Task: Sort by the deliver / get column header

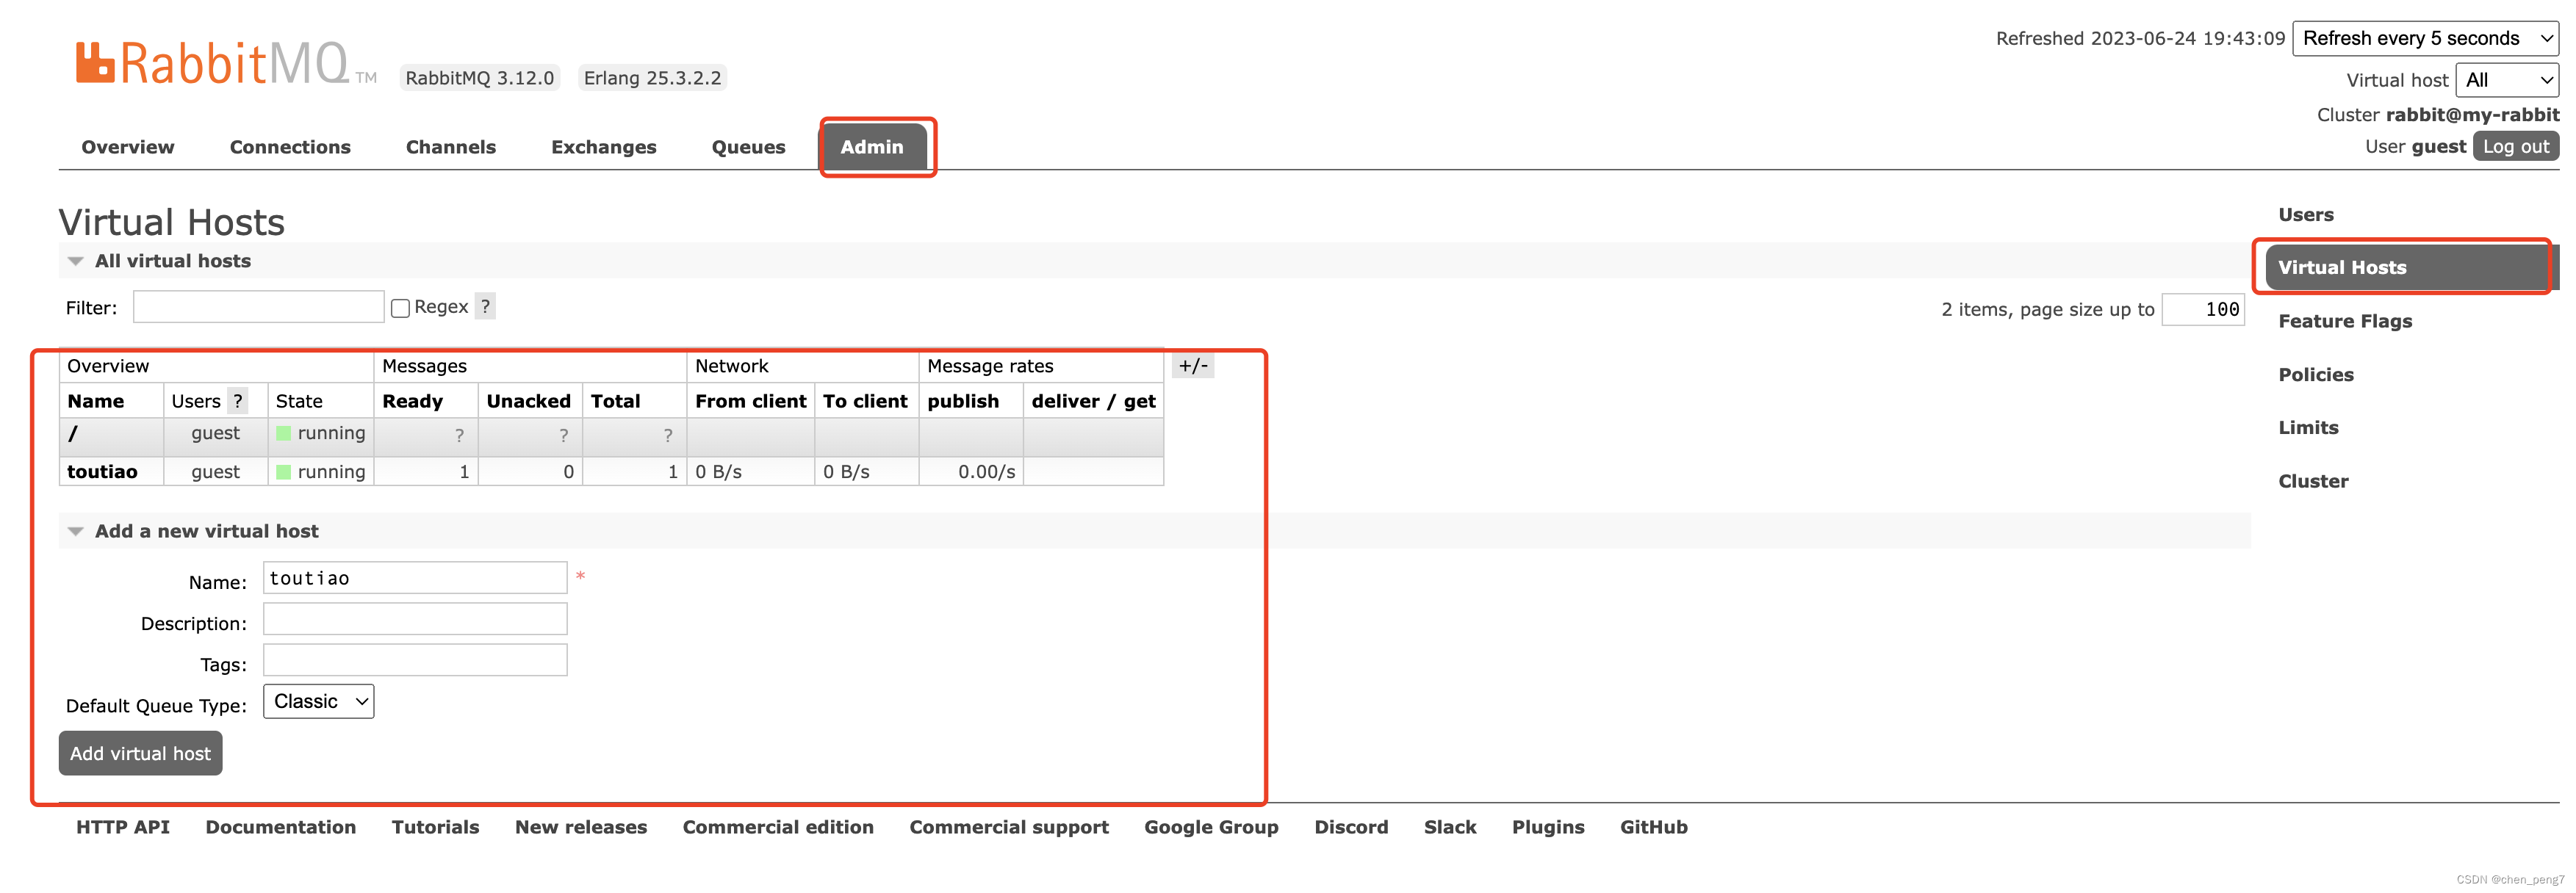Action: coord(1093,401)
